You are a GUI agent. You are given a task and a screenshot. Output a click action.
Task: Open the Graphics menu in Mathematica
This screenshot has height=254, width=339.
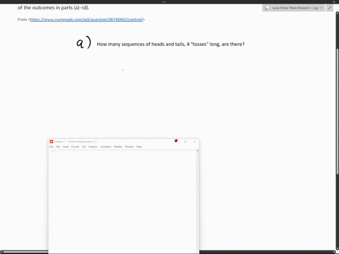tap(93, 147)
